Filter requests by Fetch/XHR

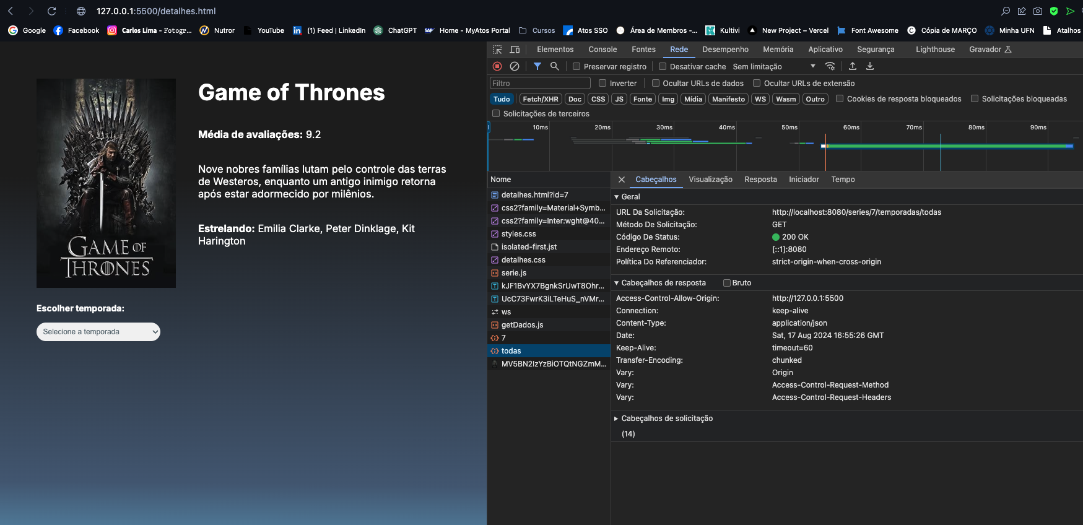coord(541,99)
